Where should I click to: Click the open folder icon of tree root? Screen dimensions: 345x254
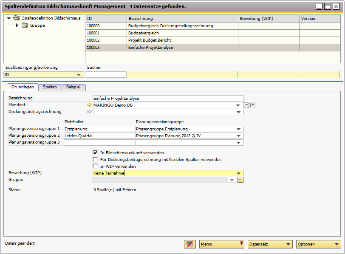tap(17, 18)
